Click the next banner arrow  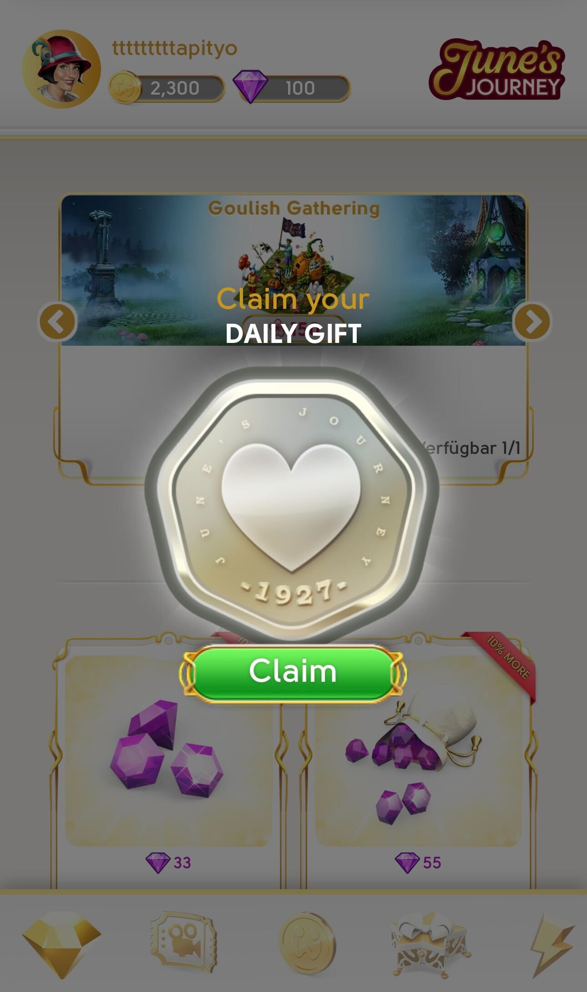coord(532,322)
